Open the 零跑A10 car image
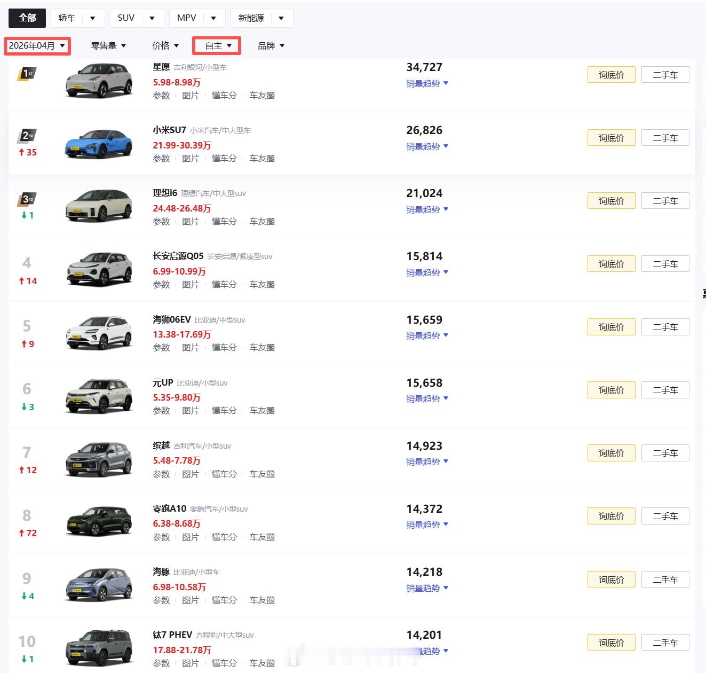 (x=99, y=522)
